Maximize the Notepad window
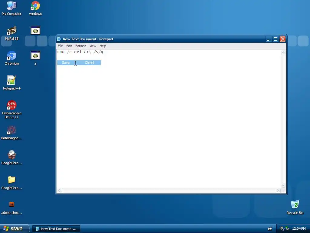The image size is (310, 233). [275, 39]
